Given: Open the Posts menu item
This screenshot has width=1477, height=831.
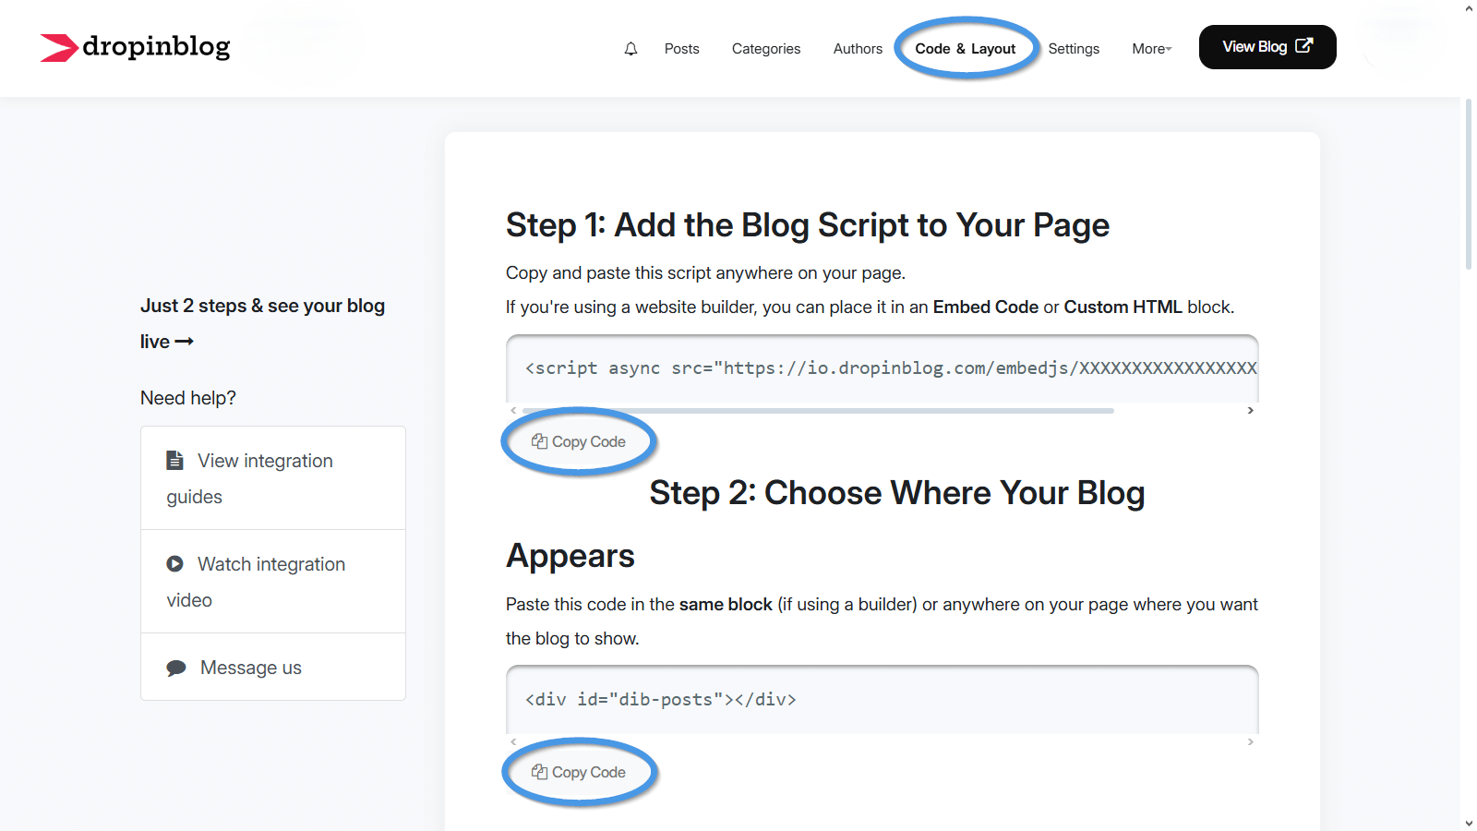Looking at the screenshot, I should pos(681,49).
